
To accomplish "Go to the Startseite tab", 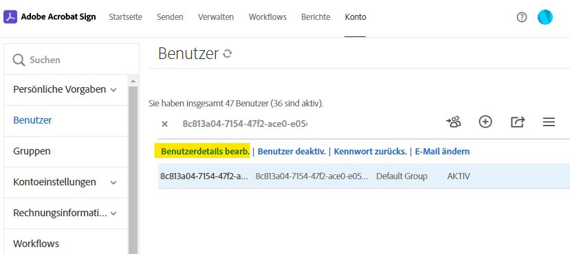I will pyautogui.click(x=125, y=17).
